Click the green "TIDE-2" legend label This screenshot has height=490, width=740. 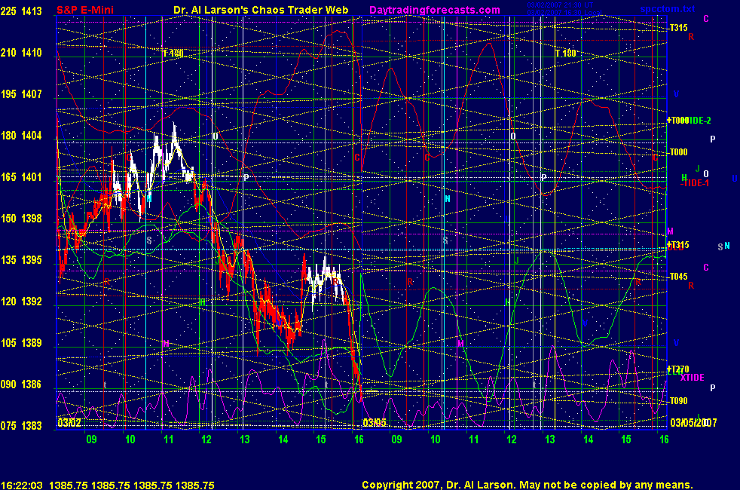pyautogui.click(x=697, y=121)
